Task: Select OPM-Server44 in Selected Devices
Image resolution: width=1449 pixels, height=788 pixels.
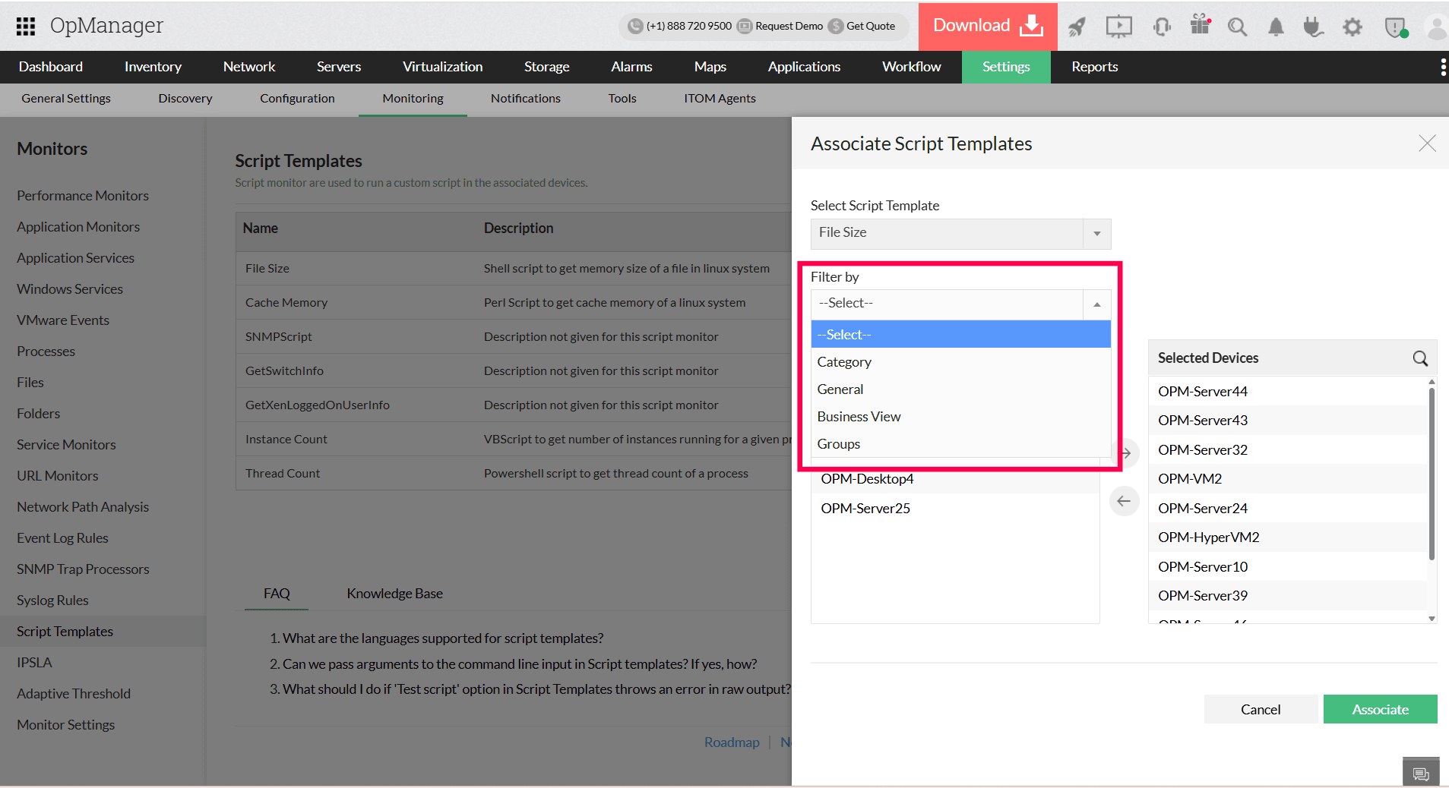Action: 1287,392
